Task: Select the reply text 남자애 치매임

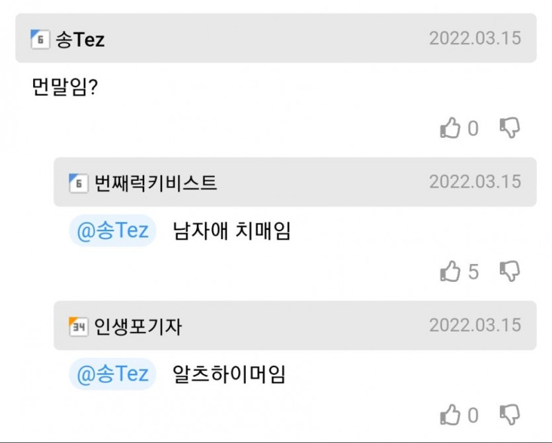Action: pos(231,232)
